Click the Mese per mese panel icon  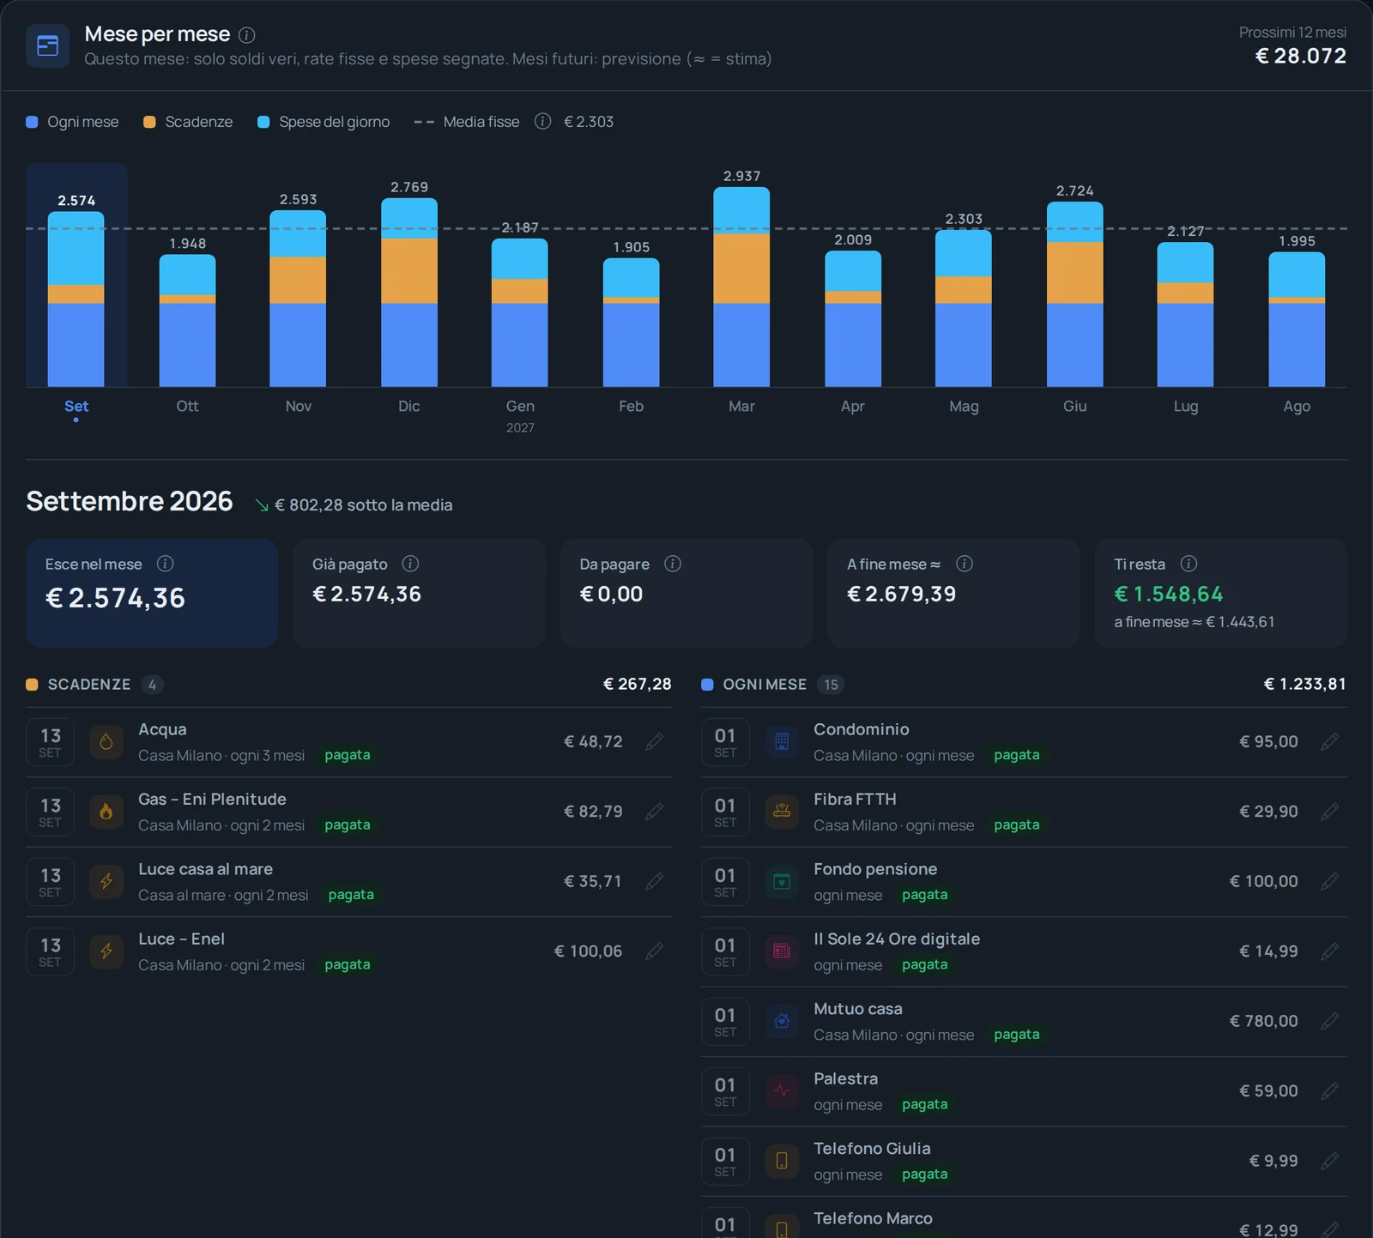pos(48,45)
